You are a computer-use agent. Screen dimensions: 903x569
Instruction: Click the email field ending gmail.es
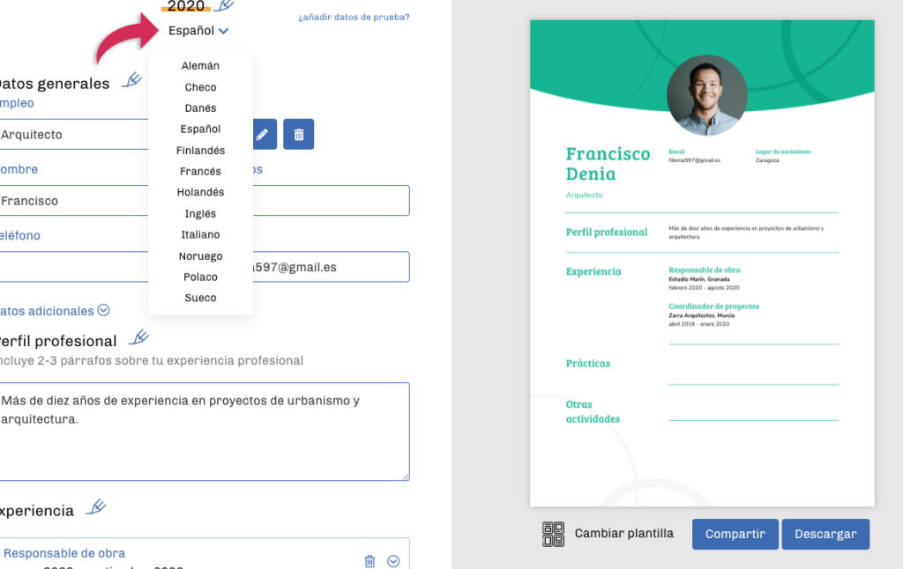332,266
